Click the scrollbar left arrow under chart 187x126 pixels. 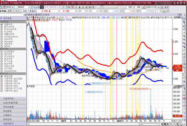click(28, 124)
